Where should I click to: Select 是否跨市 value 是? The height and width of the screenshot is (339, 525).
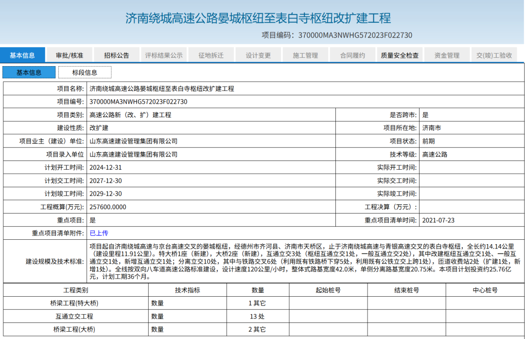425,115
